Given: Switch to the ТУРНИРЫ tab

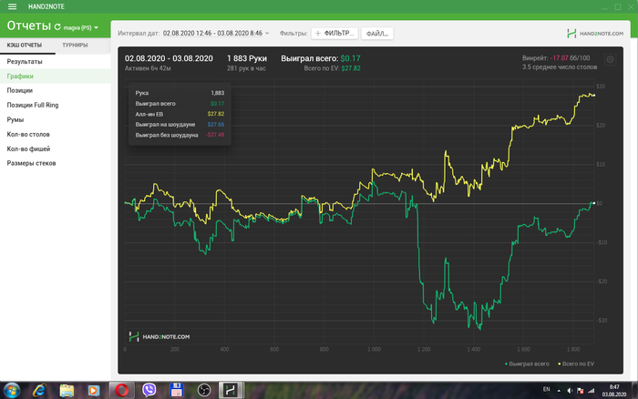Looking at the screenshot, I should 75,46.
